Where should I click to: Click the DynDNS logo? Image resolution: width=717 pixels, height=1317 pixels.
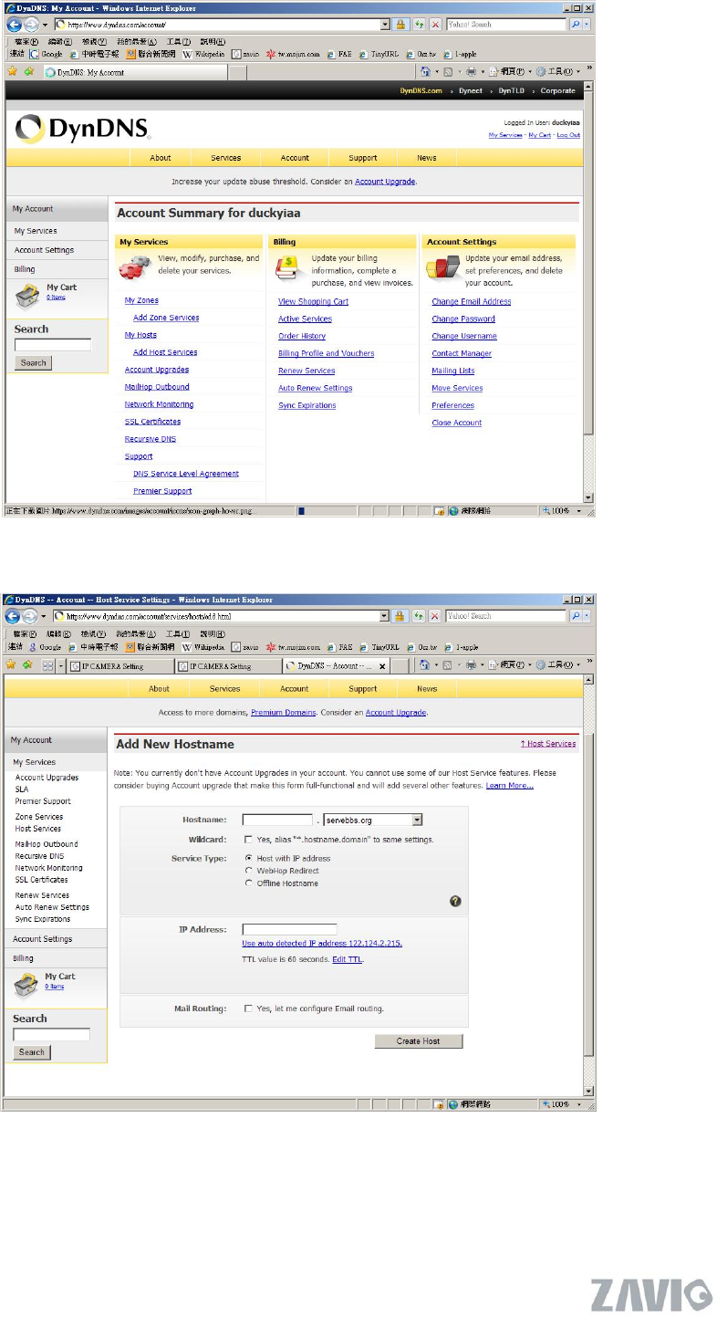[x=81, y=129]
